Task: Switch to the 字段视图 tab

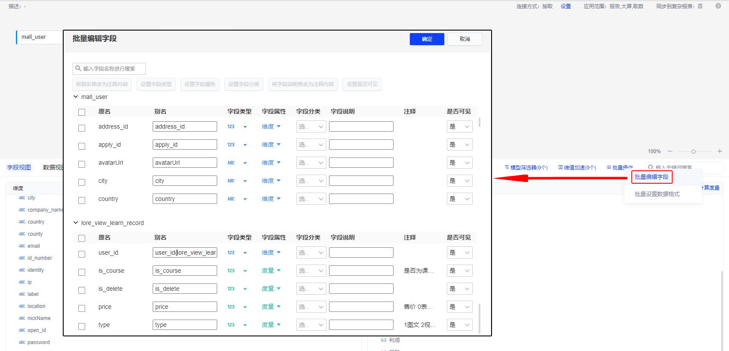Action: pos(19,167)
